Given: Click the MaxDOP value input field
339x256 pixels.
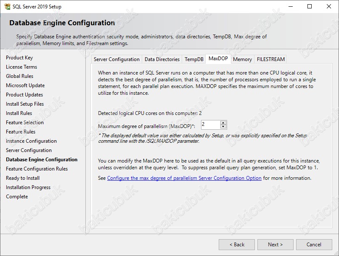Looking at the screenshot, I should point(210,125).
